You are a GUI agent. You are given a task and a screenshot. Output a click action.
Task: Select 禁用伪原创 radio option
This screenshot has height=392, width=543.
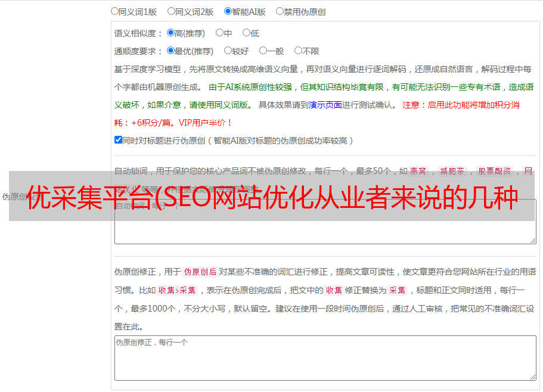pyautogui.click(x=280, y=11)
